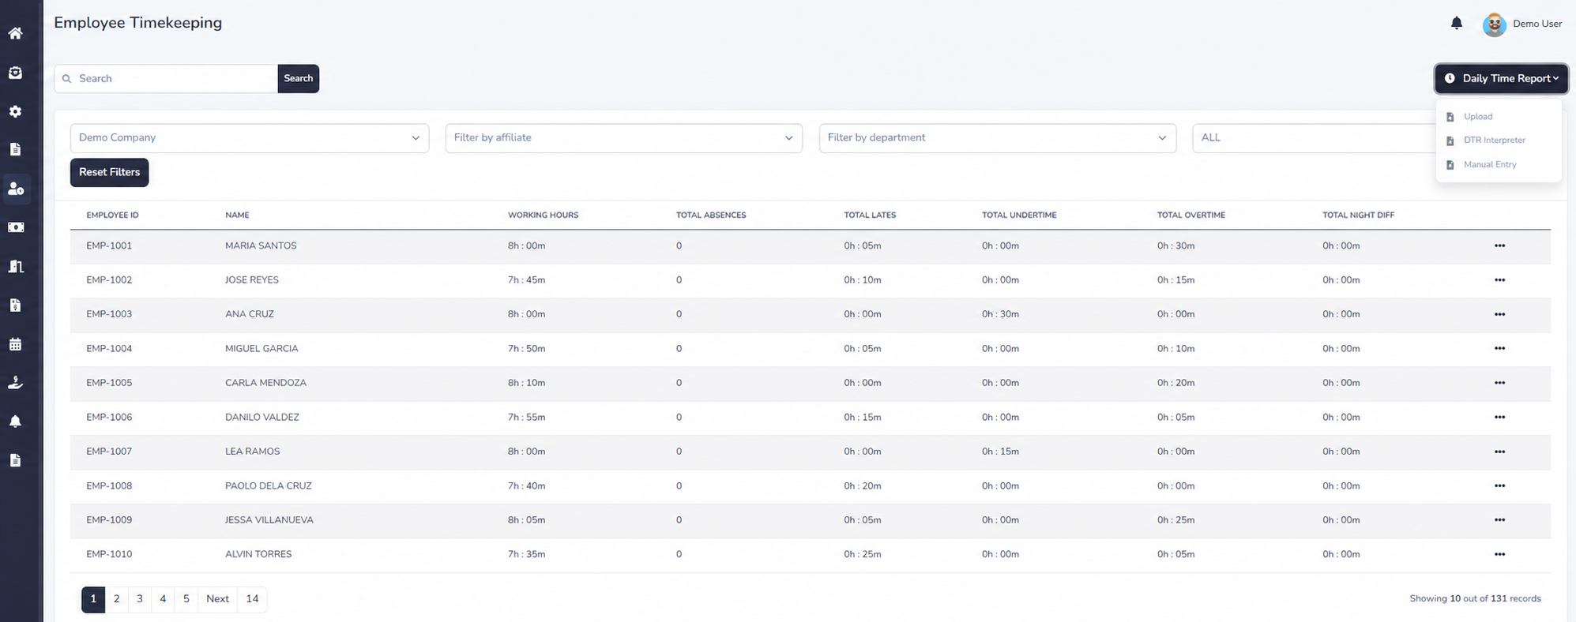
Task: Click the bell icon in the sidebar
Action: [15, 422]
